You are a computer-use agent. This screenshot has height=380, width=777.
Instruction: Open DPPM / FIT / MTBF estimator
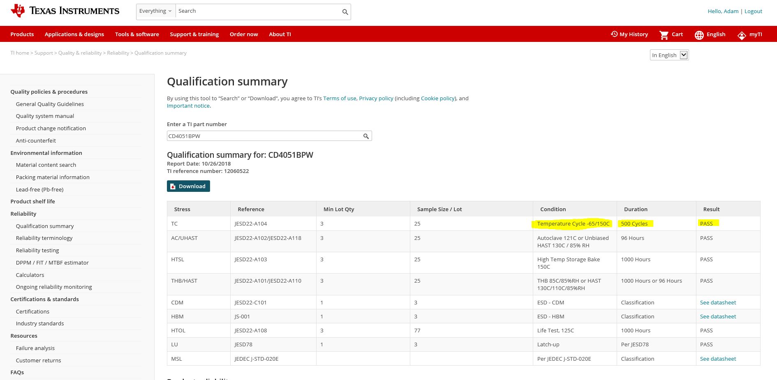click(52, 263)
